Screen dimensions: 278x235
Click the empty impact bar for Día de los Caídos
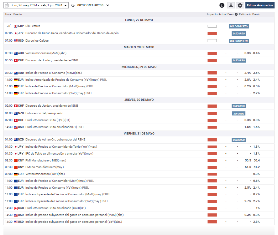[x=212, y=41]
